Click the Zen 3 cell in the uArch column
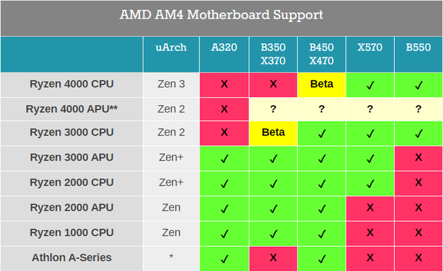Viewport: 443px width, 271px height. pyautogui.click(x=171, y=85)
